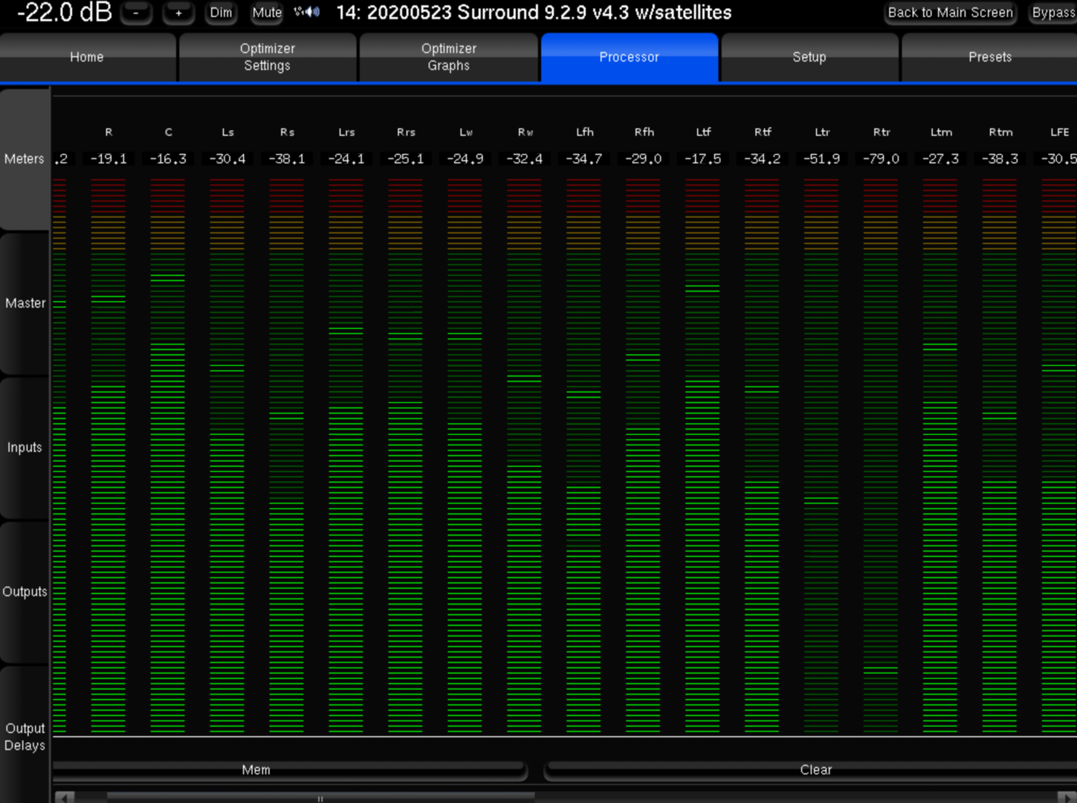Viewport: 1077px width, 803px height.
Task: Click the Rw channel label
Action: pos(525,132)
